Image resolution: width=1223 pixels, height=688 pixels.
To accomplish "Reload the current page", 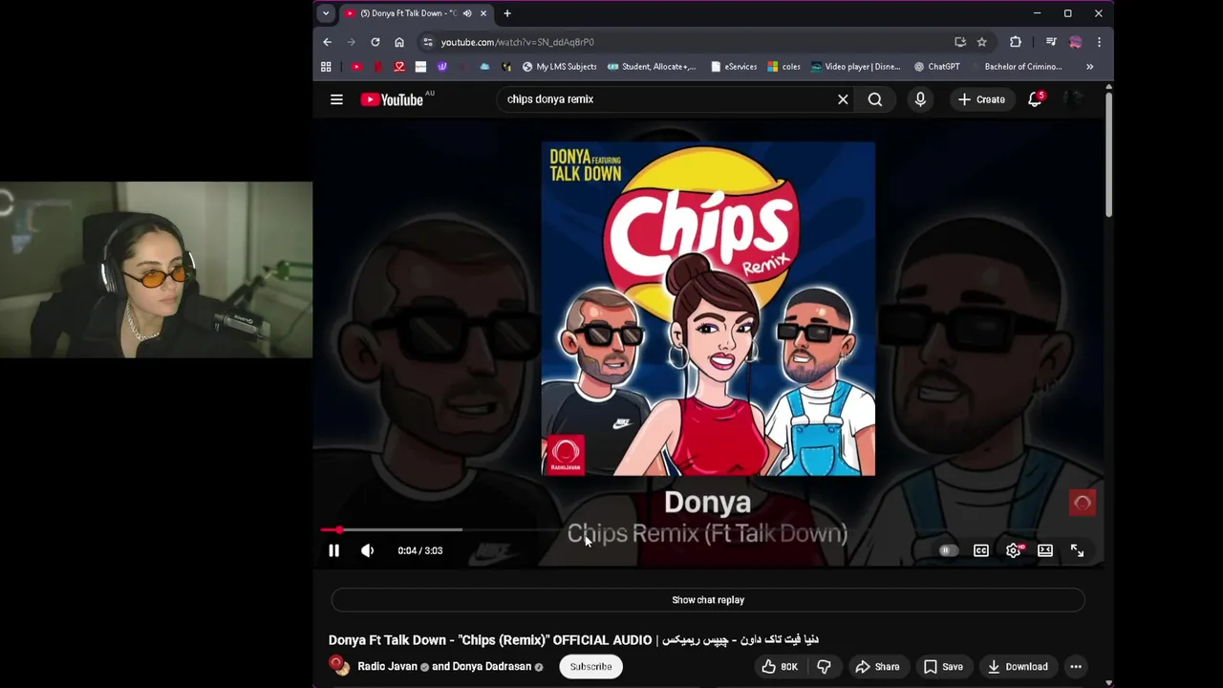I will point(375,42).
